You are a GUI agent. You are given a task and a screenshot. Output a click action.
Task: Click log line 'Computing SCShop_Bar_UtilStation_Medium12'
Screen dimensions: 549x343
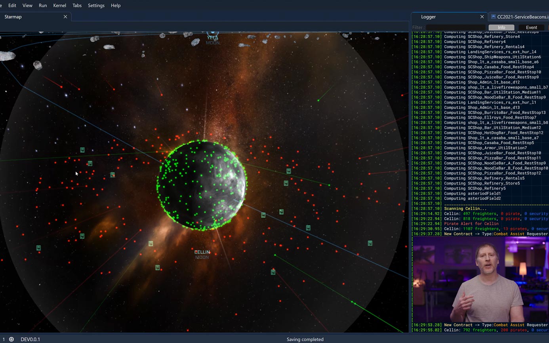tap(493, 128)
